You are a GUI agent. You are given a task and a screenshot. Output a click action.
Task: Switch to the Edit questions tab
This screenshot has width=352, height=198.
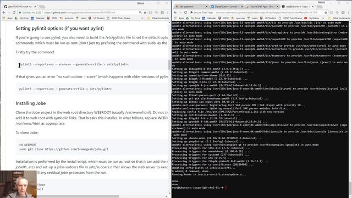point(191,7)
